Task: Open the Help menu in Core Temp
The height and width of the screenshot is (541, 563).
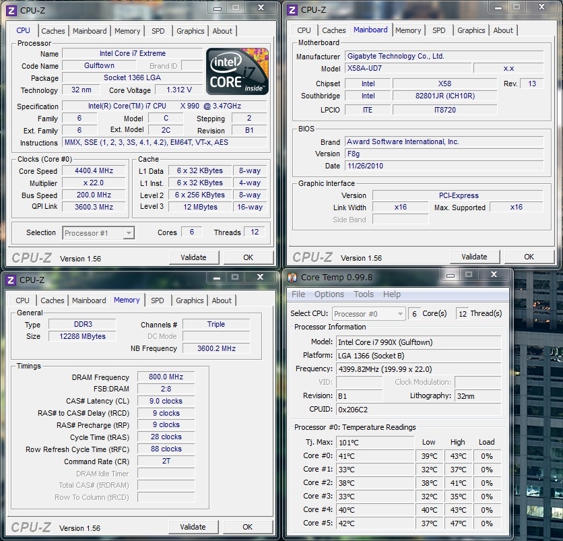Action: pos(392,294)
